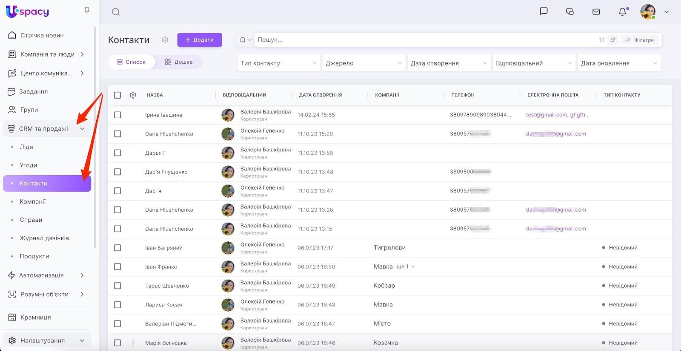The width and height of the screenshot is (681, 351).
Task: Click the Пошук search input field
Action: [426, 40]
